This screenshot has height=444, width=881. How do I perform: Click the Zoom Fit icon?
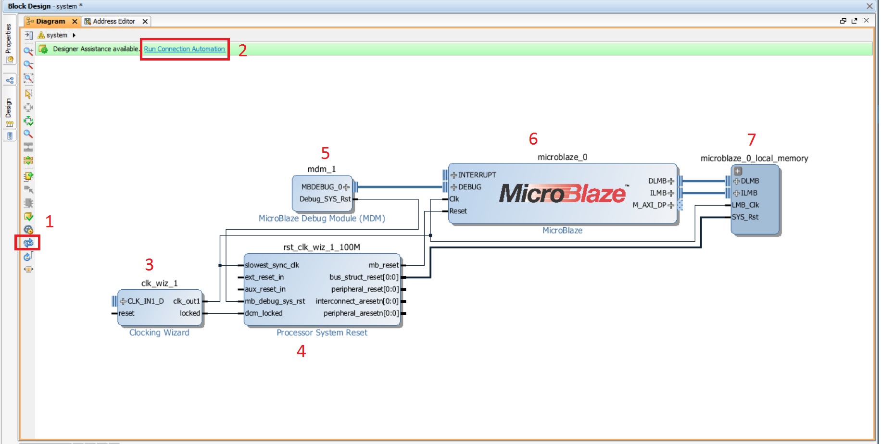click(x=28, y=78)
